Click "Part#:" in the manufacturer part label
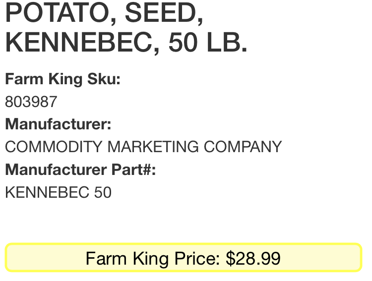This screenshot has height=281, width=372. pos(133,169)
